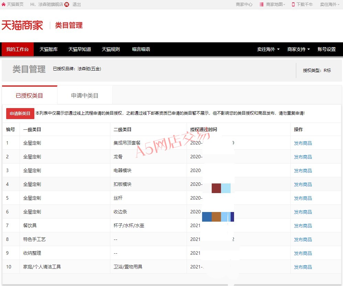Expand the top-bar 卖往海外 dropdown

point(330,4)
